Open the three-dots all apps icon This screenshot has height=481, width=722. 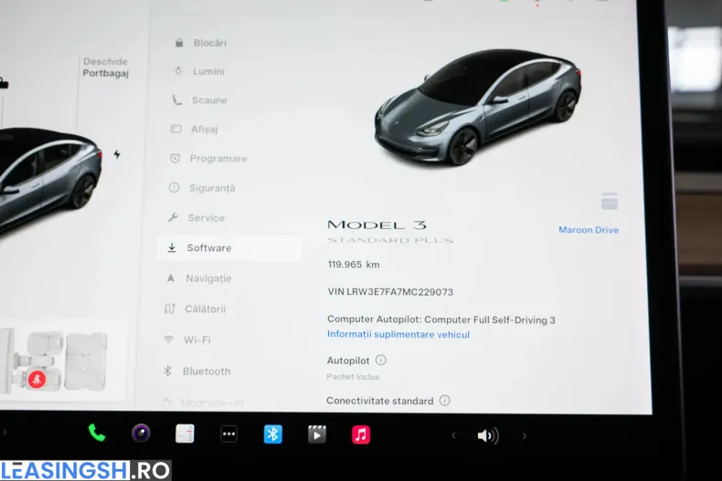click(x=228, y=434)
